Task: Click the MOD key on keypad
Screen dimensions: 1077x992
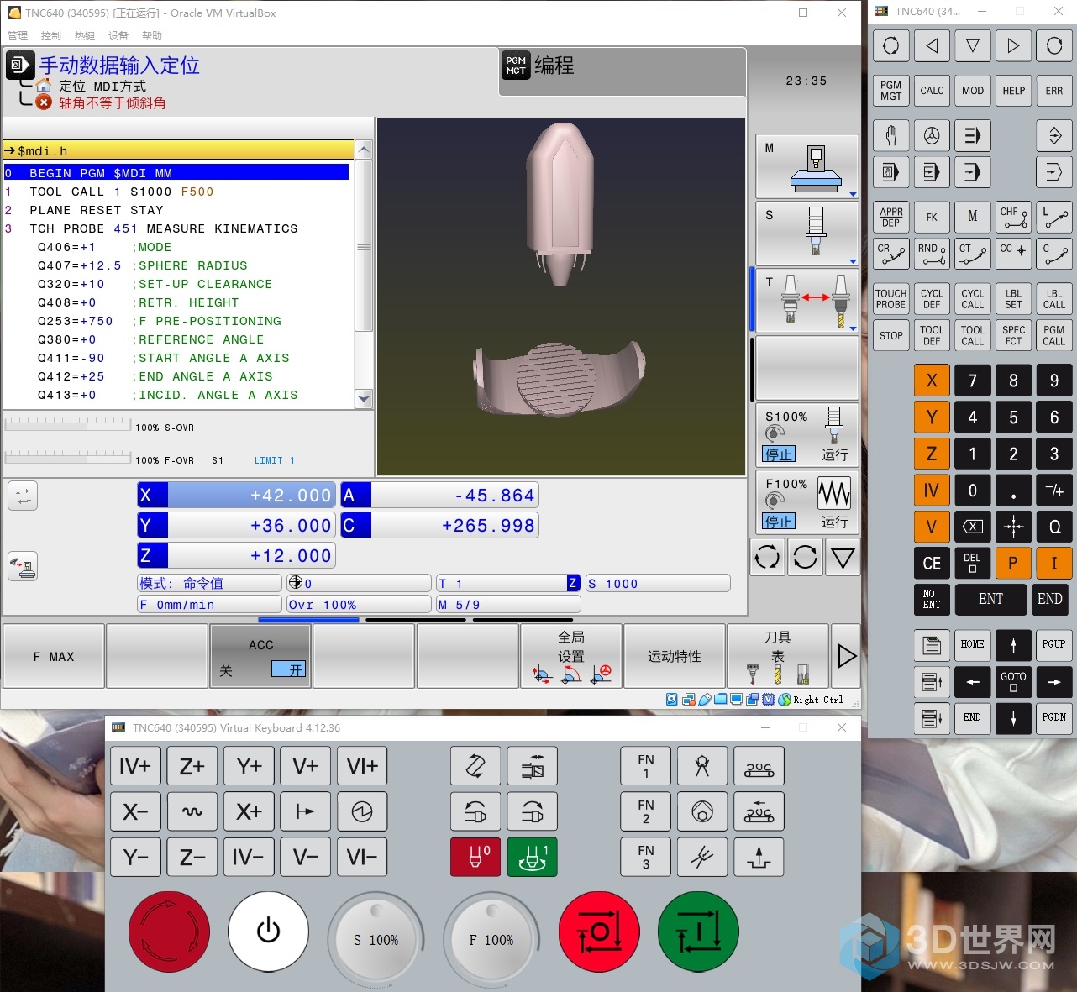Action: click(x=973, y=91)
